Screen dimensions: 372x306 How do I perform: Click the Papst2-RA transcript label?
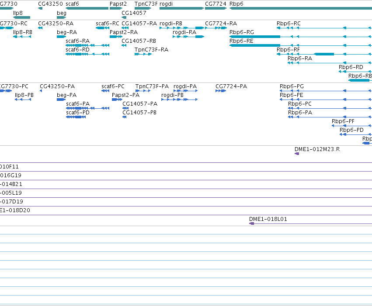tap(124, 32)
